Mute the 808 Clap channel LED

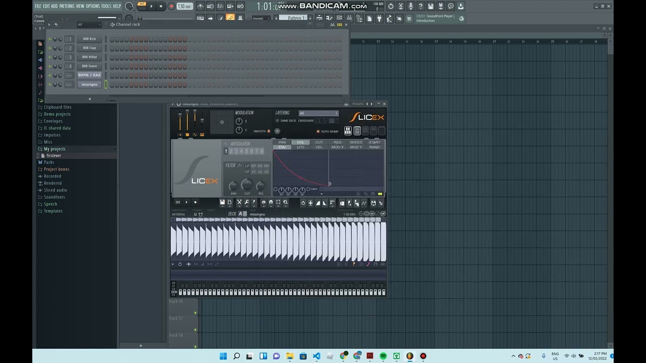pyautogui.click(x=50, y=48)
